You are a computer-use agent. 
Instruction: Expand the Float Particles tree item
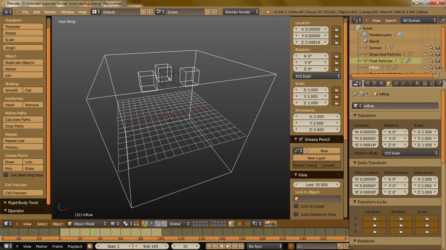(x=358, y=61)
